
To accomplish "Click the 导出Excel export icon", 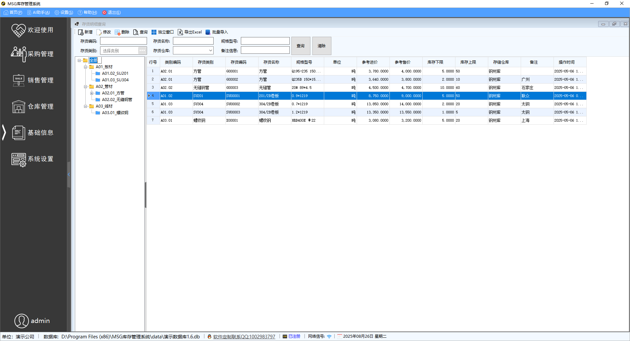I will pyautogui.click(x=180, y=32).
